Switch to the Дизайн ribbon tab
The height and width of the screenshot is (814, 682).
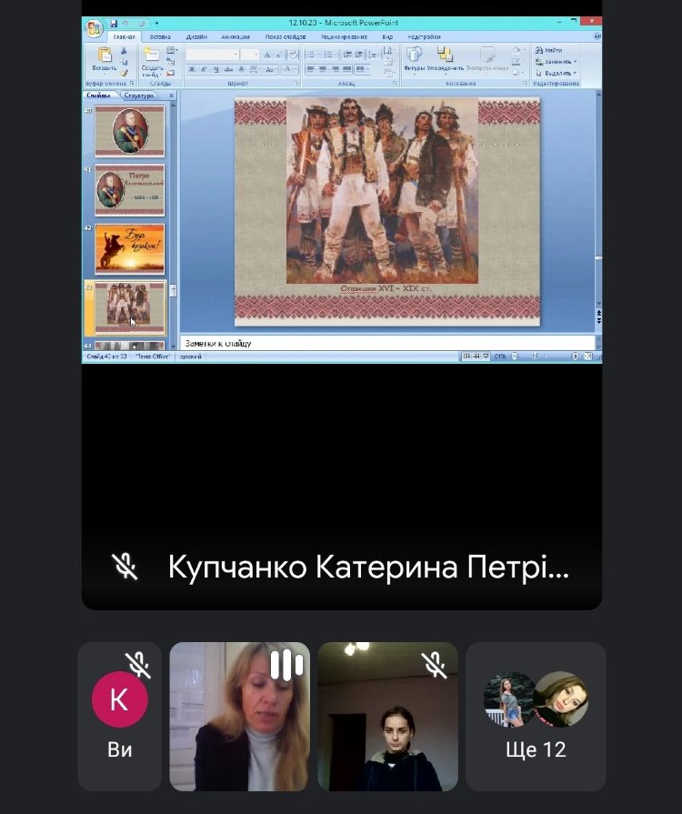tap(196, 37)
